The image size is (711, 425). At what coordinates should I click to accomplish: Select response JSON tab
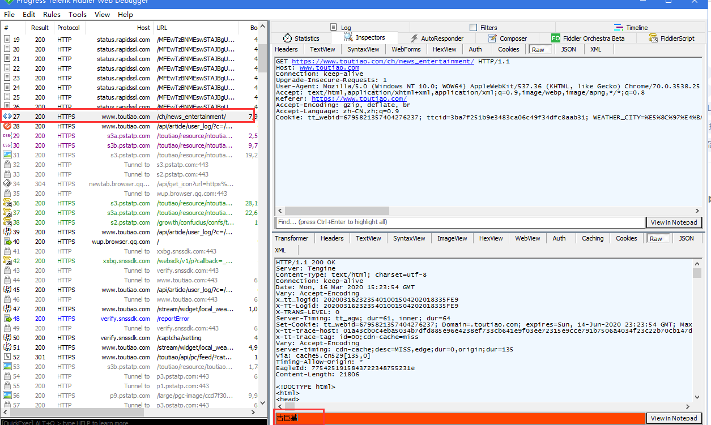(x=686, y=238)
